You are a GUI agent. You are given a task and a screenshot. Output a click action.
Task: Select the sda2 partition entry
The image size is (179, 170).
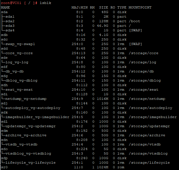[x=10, y=21]
